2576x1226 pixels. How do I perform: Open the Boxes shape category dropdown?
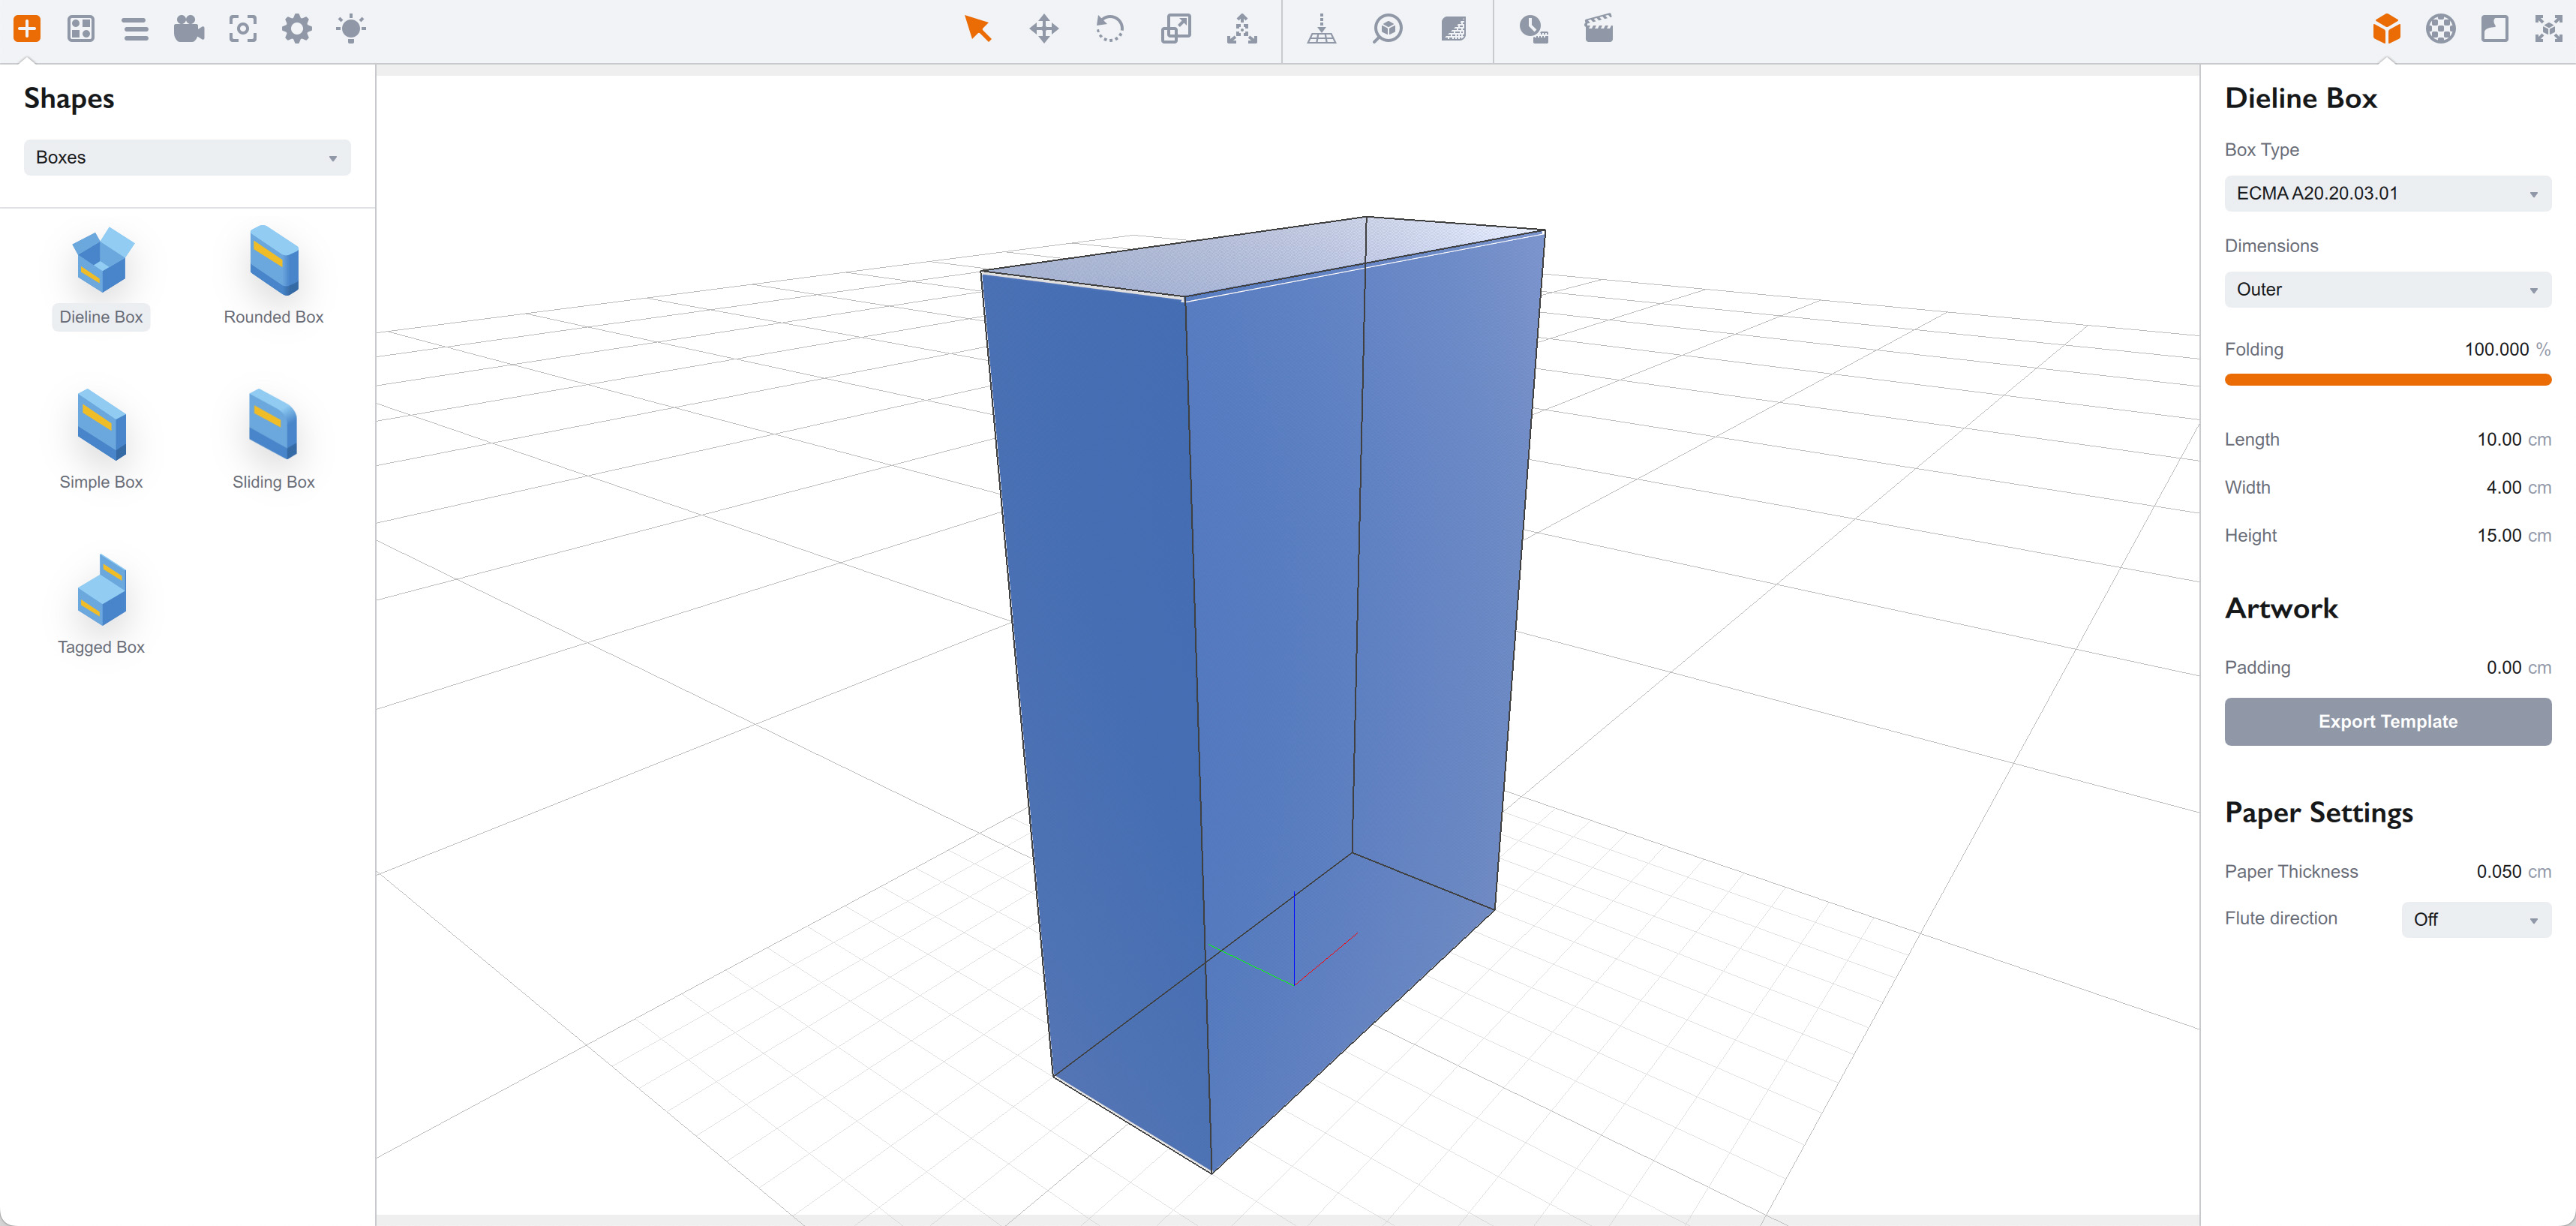point(187,157)
